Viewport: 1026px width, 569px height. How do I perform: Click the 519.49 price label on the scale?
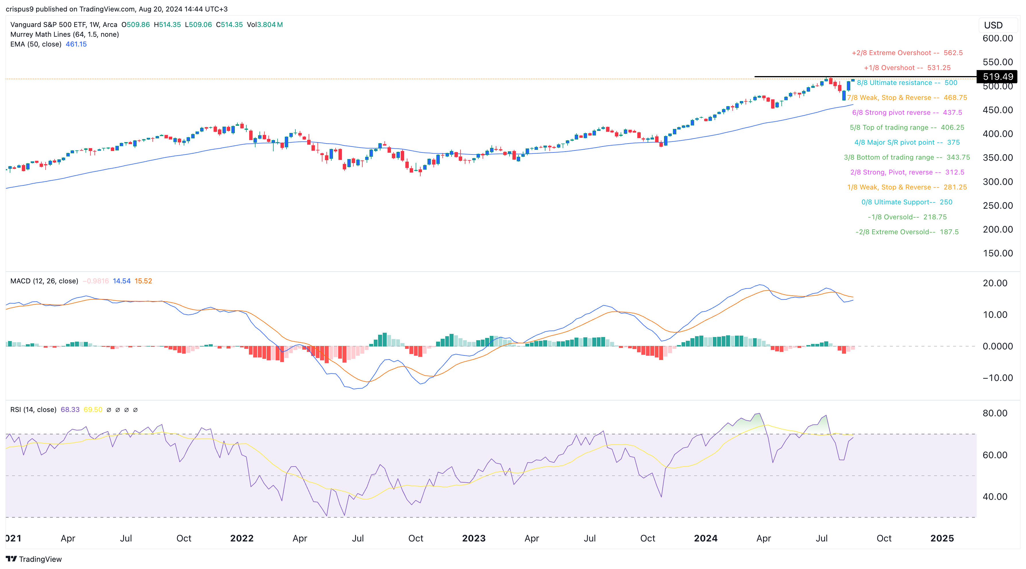click(x=996, y=77)
